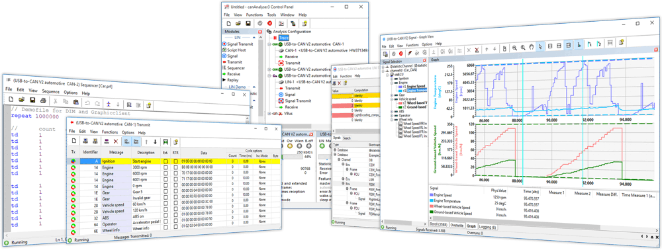The image size is (662, 250).
Task: Click Trace item in Analysis Configuration
Action: [x=284, y=38]
